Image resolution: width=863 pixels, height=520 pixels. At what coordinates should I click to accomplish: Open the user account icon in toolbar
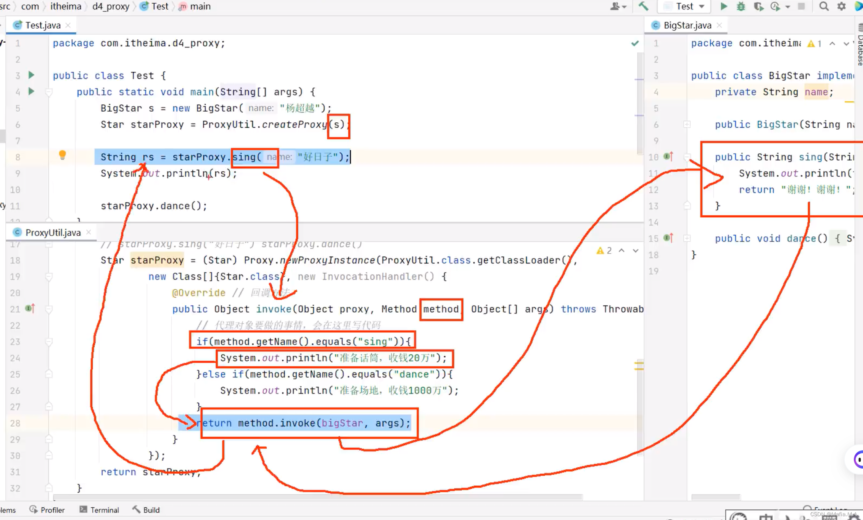pyautogui.click(x=615, y=6)
